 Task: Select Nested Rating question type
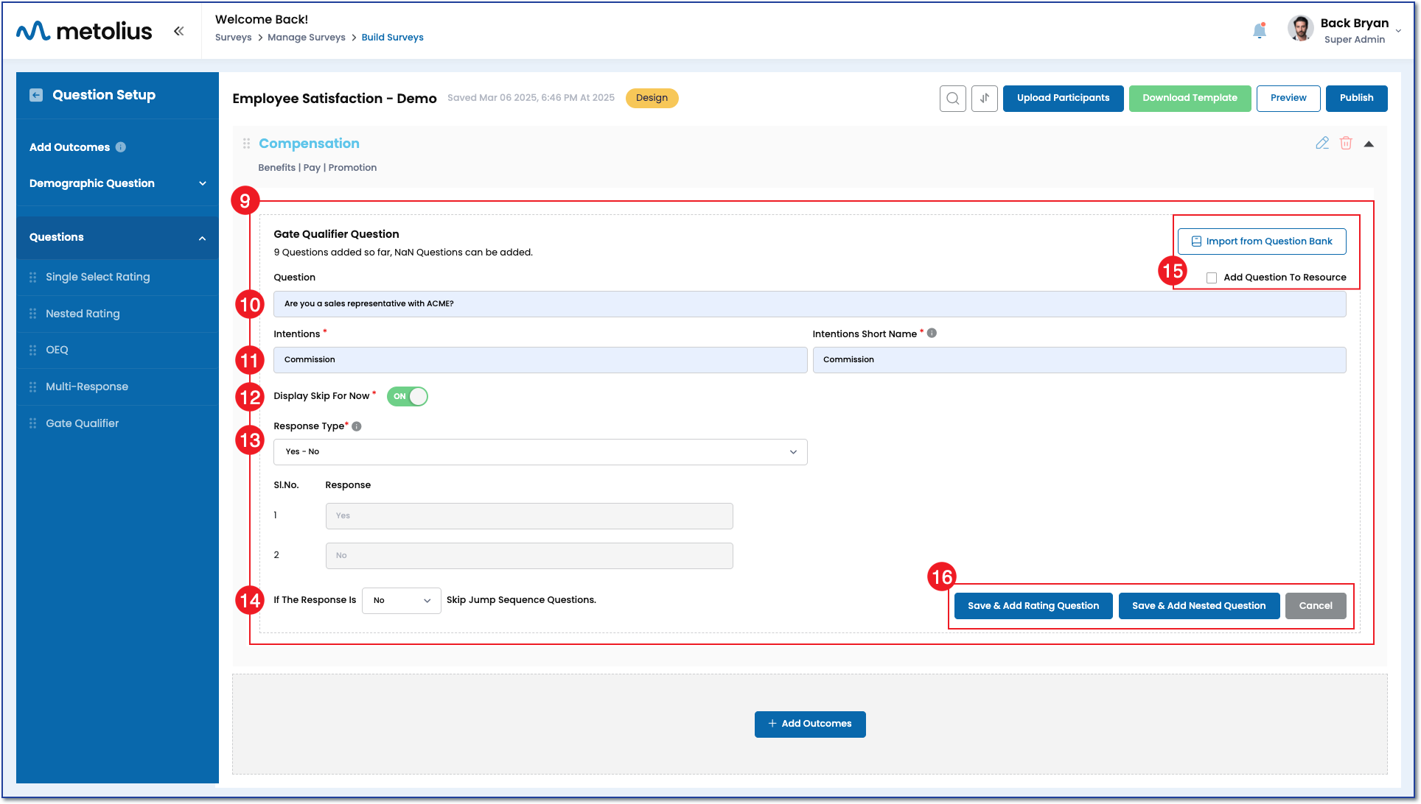[83, 314]
